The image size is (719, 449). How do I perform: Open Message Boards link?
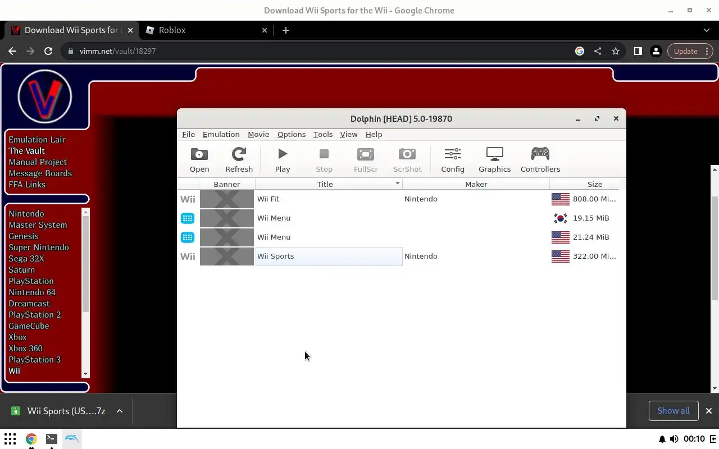(x=40, y=173)
